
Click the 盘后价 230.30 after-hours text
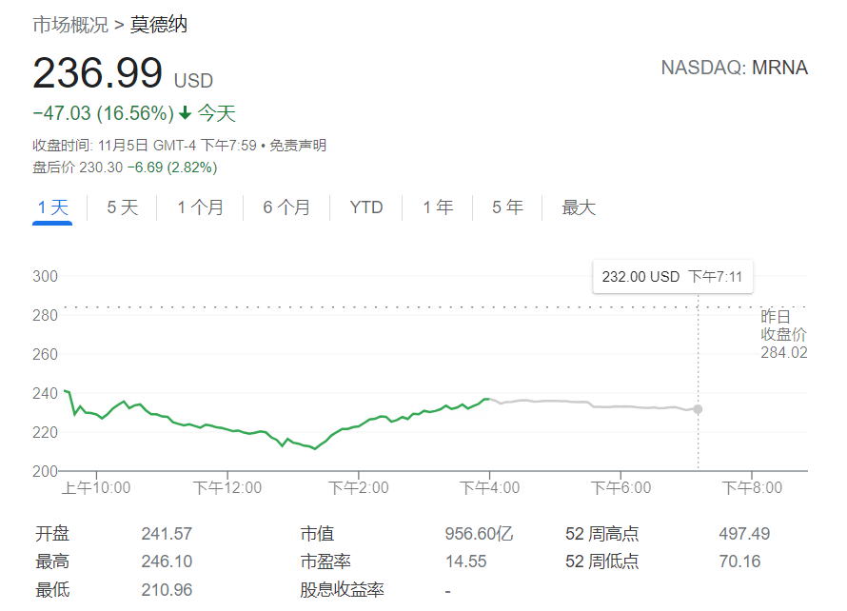(78, 168)
